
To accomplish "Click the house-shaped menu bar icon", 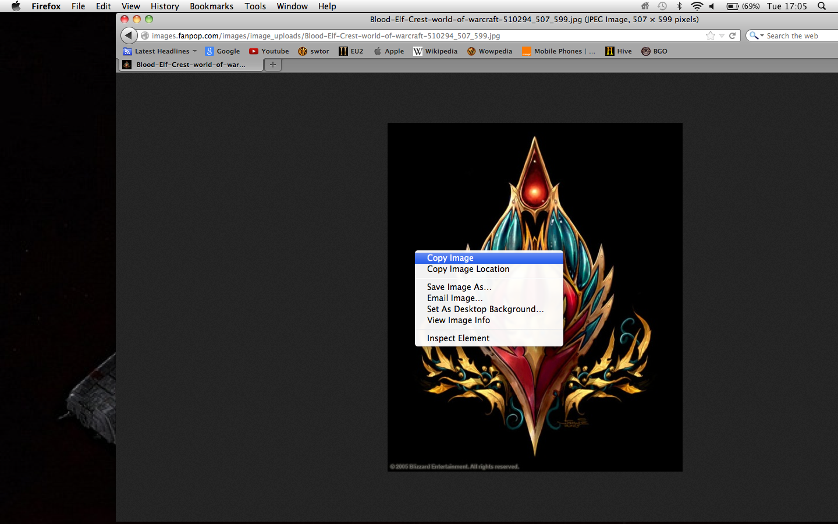I will point(645,6).
